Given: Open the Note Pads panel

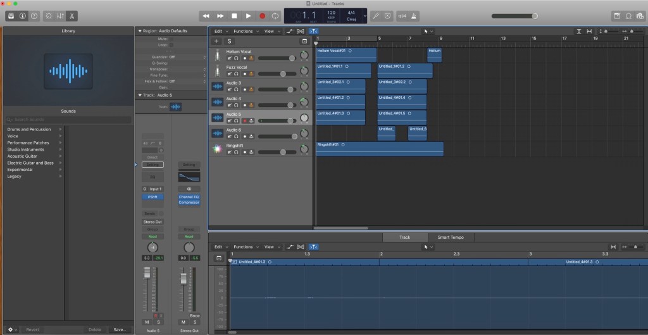Looking at the screenshot, I should 618,15.
